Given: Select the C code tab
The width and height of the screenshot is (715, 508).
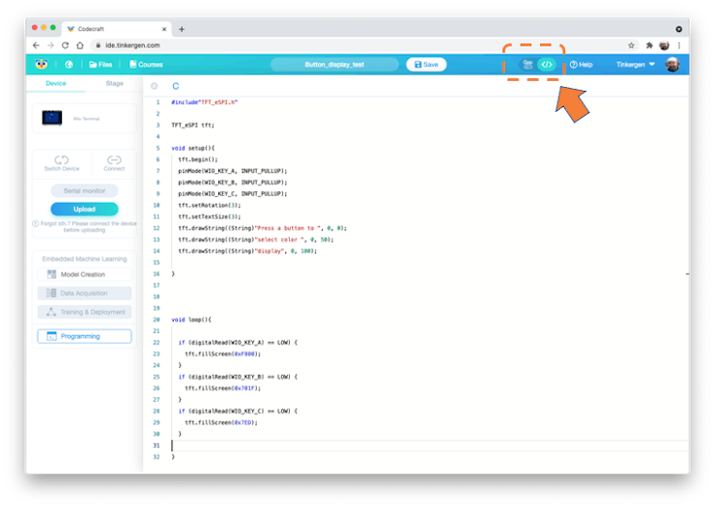Looking at the screenshot, I should coord(176,86).
